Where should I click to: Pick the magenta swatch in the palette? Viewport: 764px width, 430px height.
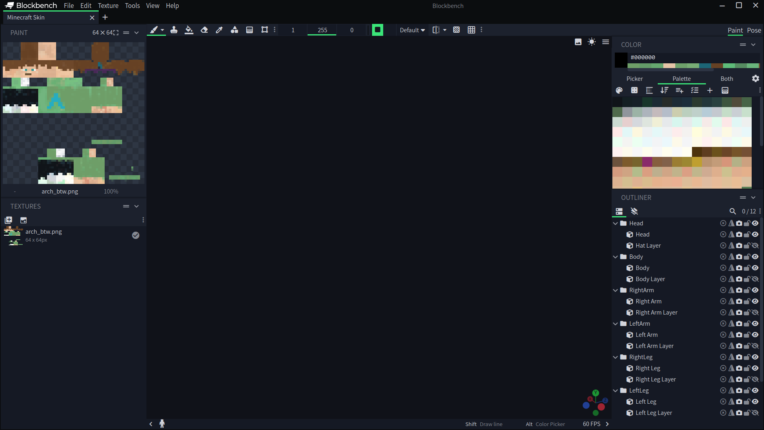[x=647, y=162]
